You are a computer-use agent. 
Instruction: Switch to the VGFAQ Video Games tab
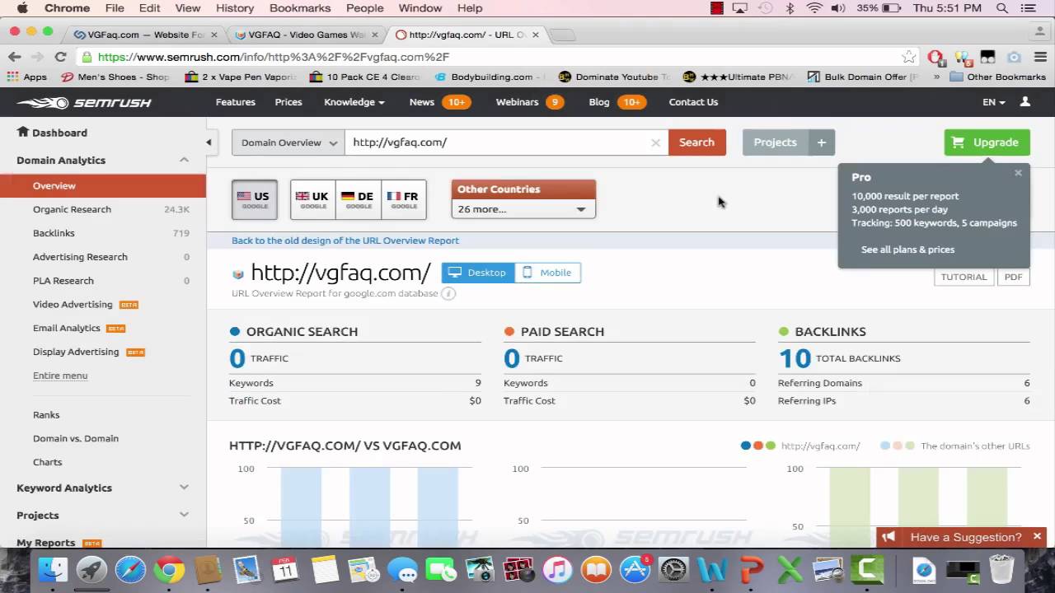point(306,35)
